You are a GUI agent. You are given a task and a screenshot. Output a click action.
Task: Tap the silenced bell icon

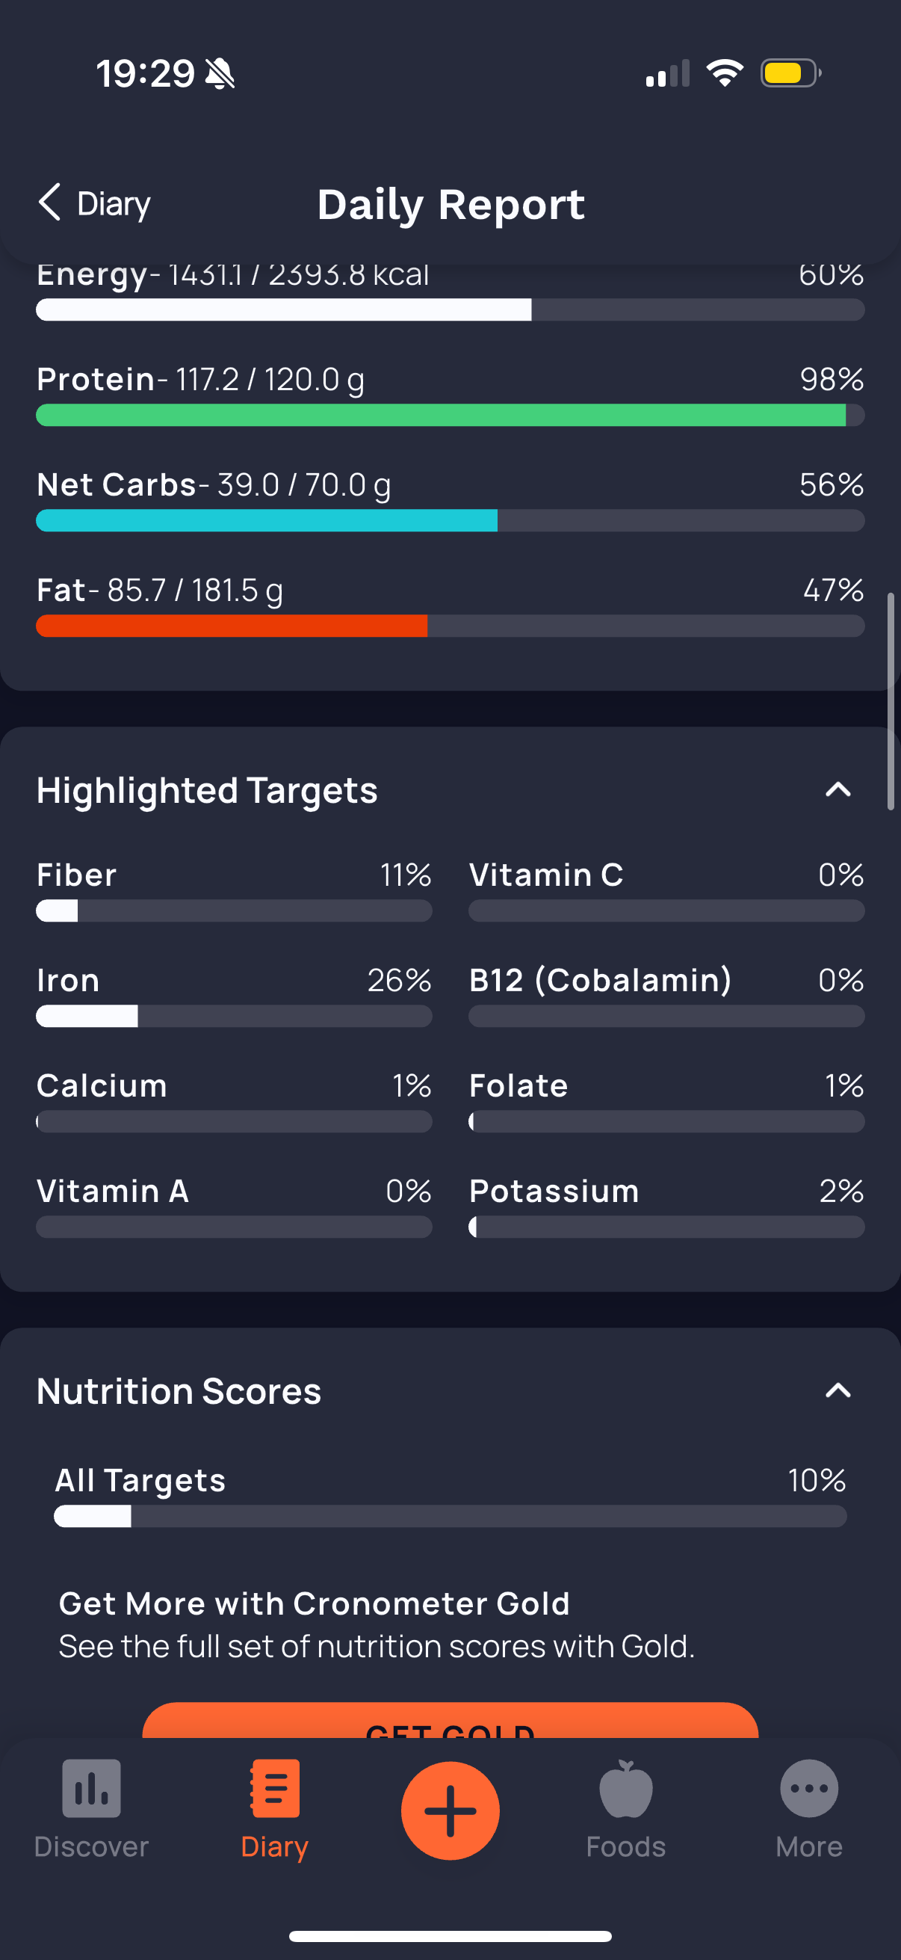220,74
